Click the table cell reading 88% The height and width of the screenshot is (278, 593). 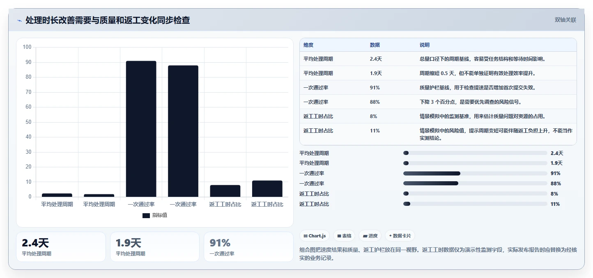(x=375, y=102)
